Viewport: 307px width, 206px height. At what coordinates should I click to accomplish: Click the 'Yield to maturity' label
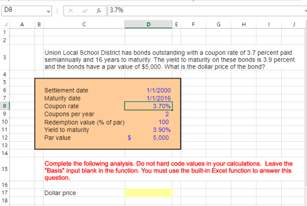[x=66, y=130]
